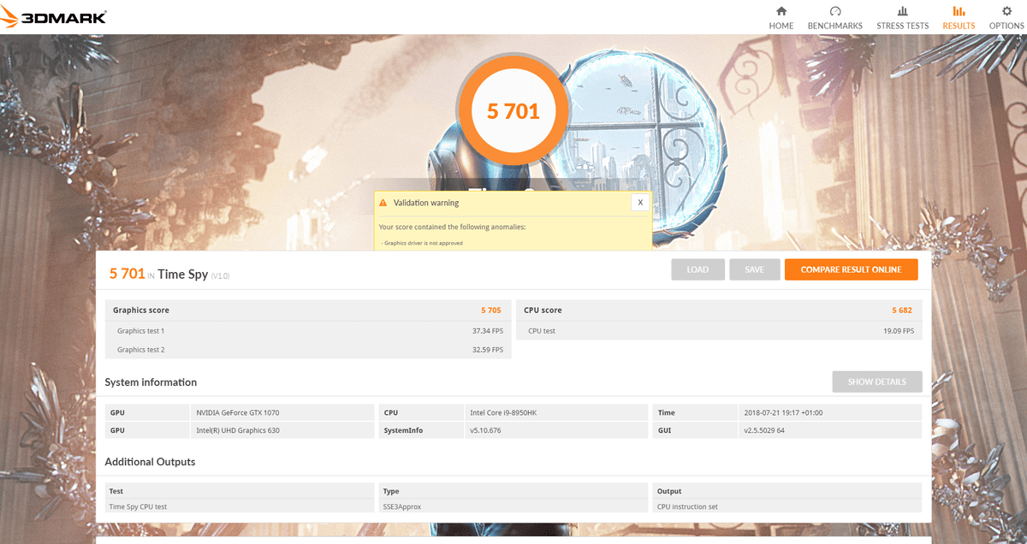Select the Graphics score header row
Image resolution: width=1027 pixels, height=544 pixels.
(x=307, y=310)
